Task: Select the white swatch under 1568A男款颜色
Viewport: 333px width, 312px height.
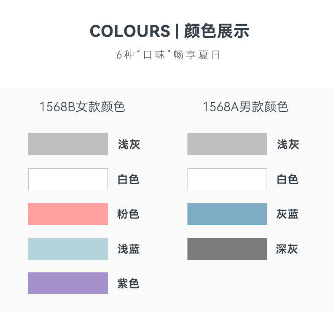Action: tap(227, 179)
